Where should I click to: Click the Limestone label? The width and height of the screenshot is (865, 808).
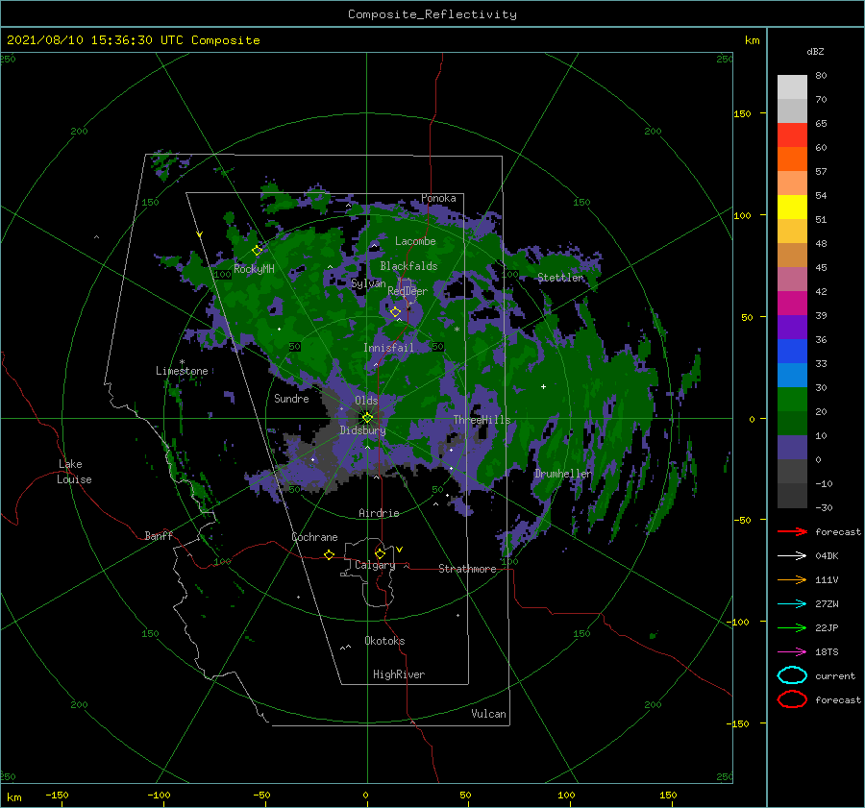pyautogui.click(x=182, y=371)
